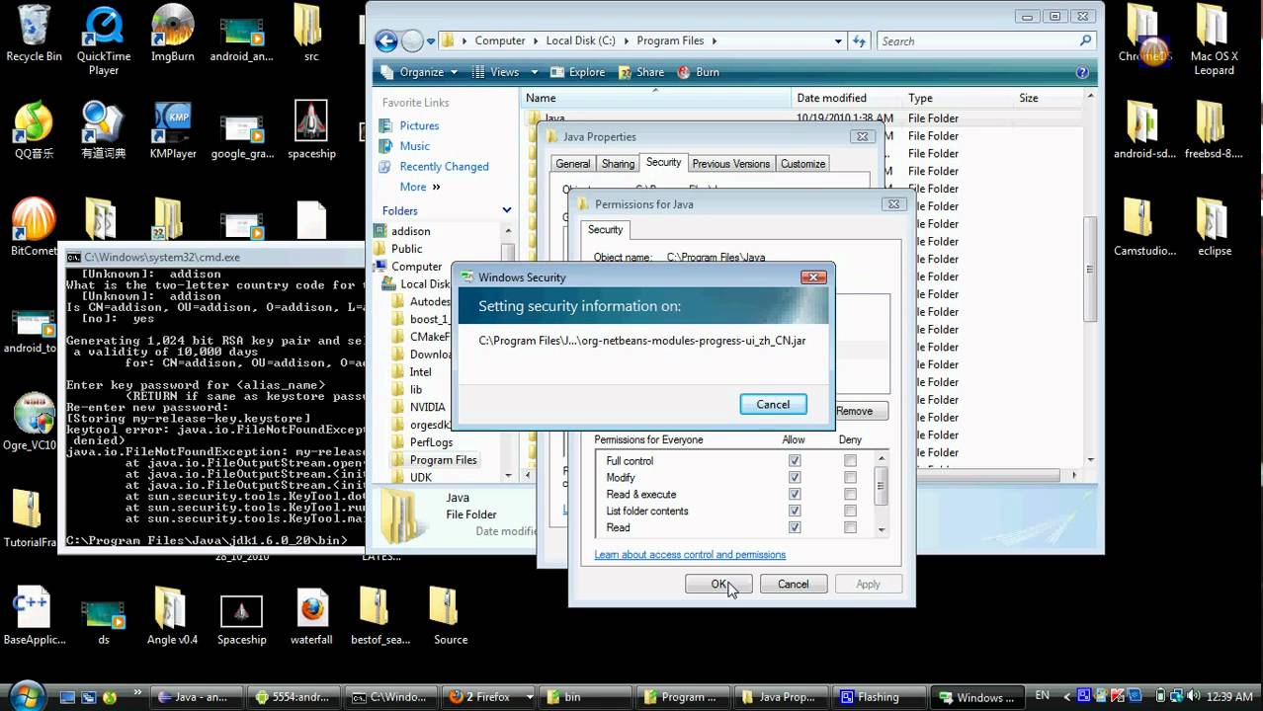This screenshot has width=1263, height=711.
Task: Select the Security tab in Java Properties
Action: pyautogui.click(x=663, y=162)
